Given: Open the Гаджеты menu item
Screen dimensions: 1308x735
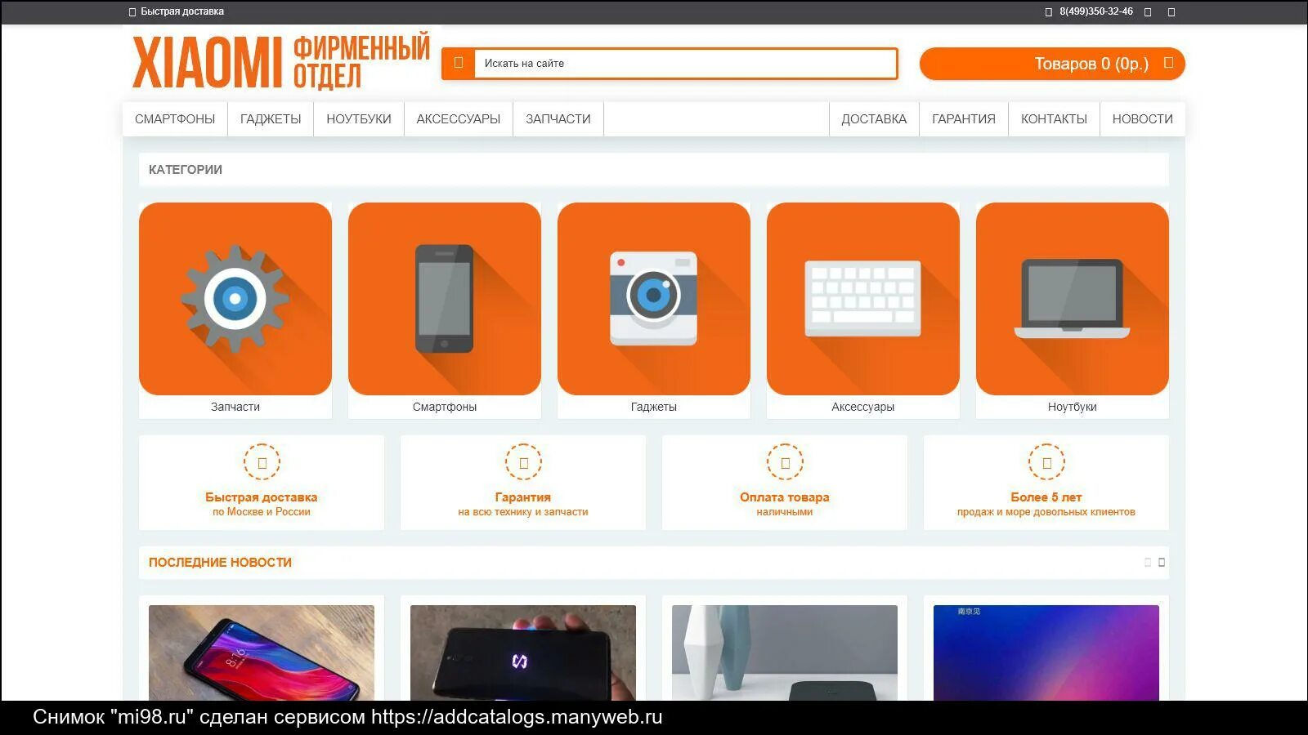Looking at the screenshot, I should coord(271,119).
